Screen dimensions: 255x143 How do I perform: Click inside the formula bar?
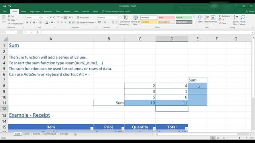[146, 33]
